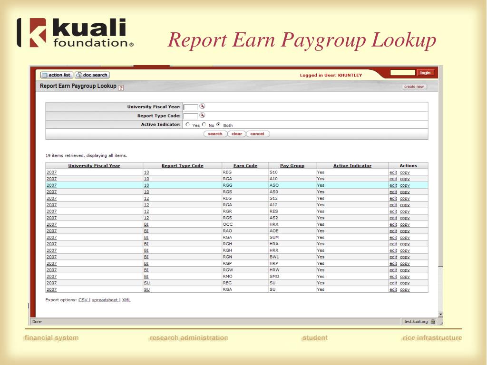Click the create new button

point(414,86)
